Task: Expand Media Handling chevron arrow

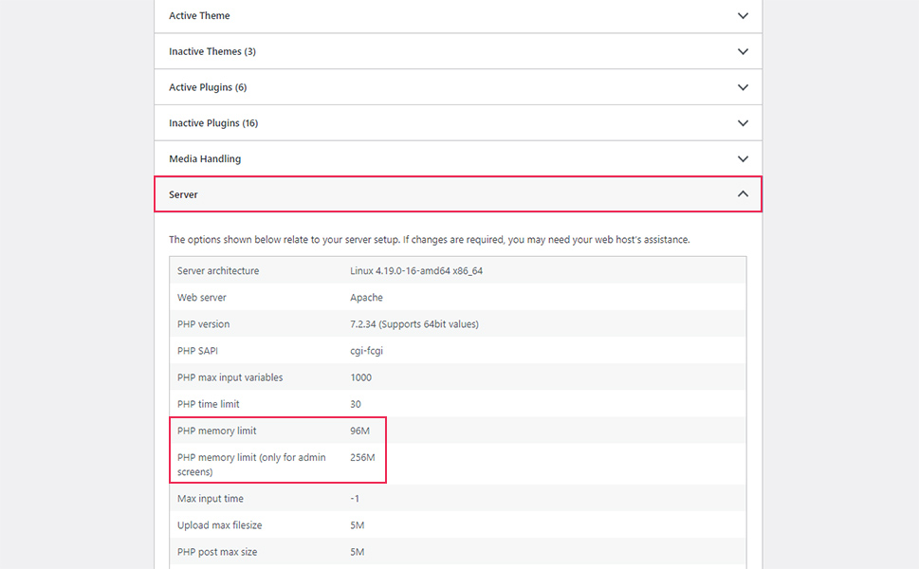Action: [x=743, y=158]
